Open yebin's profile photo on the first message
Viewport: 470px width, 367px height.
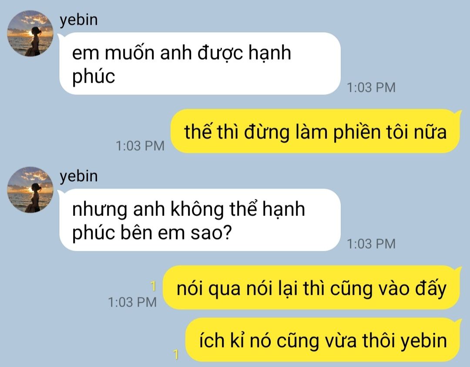pyautogui.click(x=30, y=34)
